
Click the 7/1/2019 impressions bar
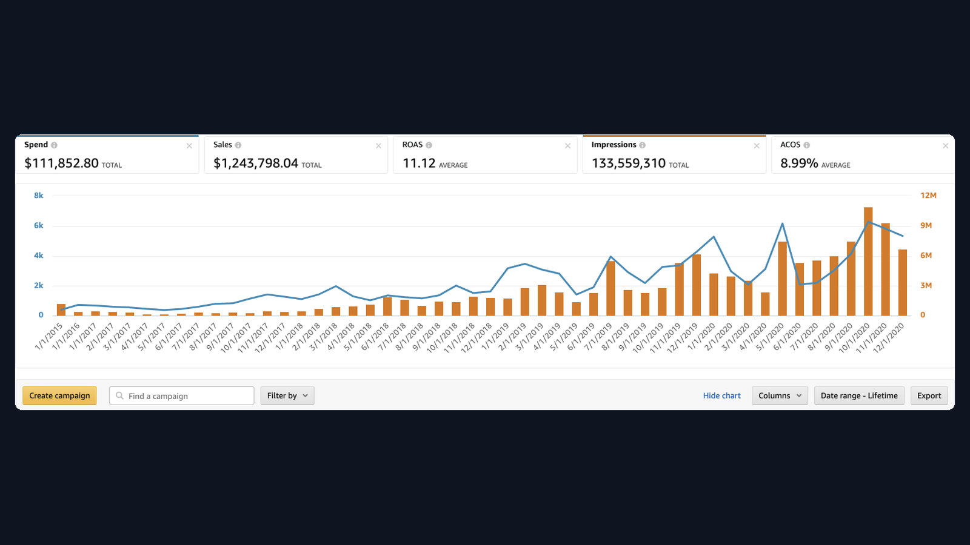pyautogui.click(x=610, y=288)
